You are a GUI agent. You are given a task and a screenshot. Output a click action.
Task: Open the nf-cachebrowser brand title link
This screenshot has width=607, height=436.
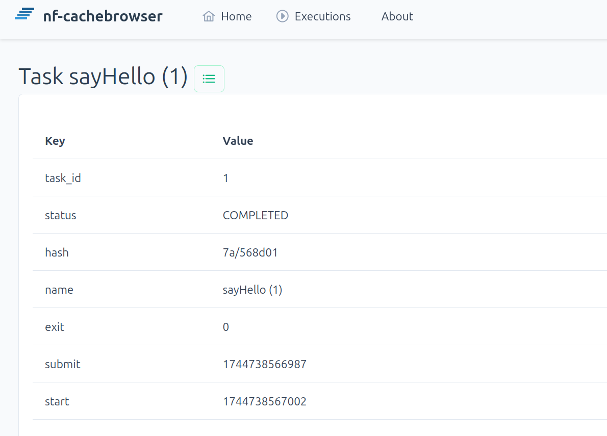[x=103, y=16]
